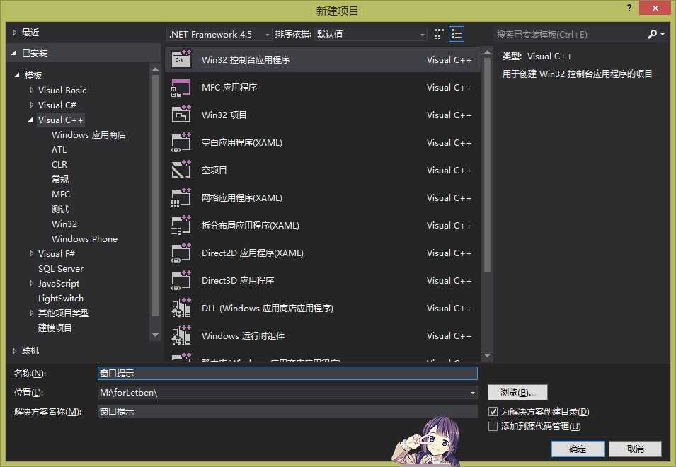Open the .NET Framework 4.5 version dropdown
Image resolution: width=676 pixels, height=467 pixels.
pyautogui.click(x=219, y=35)
